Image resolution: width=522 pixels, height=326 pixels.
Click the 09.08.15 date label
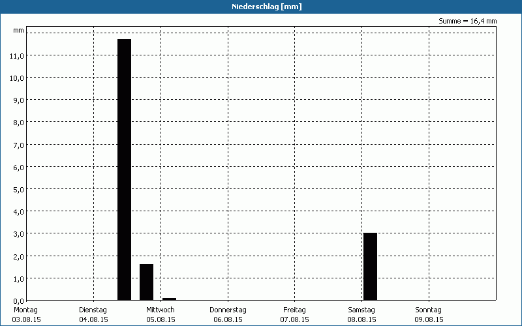429,319
